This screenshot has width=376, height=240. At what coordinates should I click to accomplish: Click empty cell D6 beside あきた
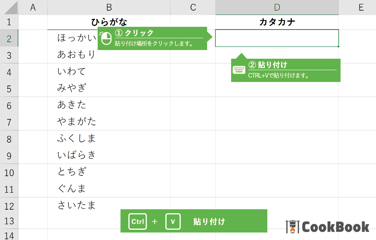(277, 105)
